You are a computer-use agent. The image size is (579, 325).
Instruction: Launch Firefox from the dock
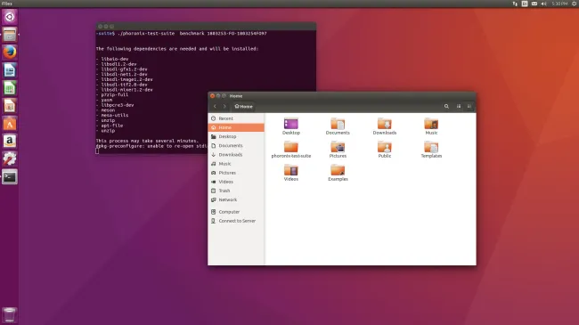click(10, 53)
